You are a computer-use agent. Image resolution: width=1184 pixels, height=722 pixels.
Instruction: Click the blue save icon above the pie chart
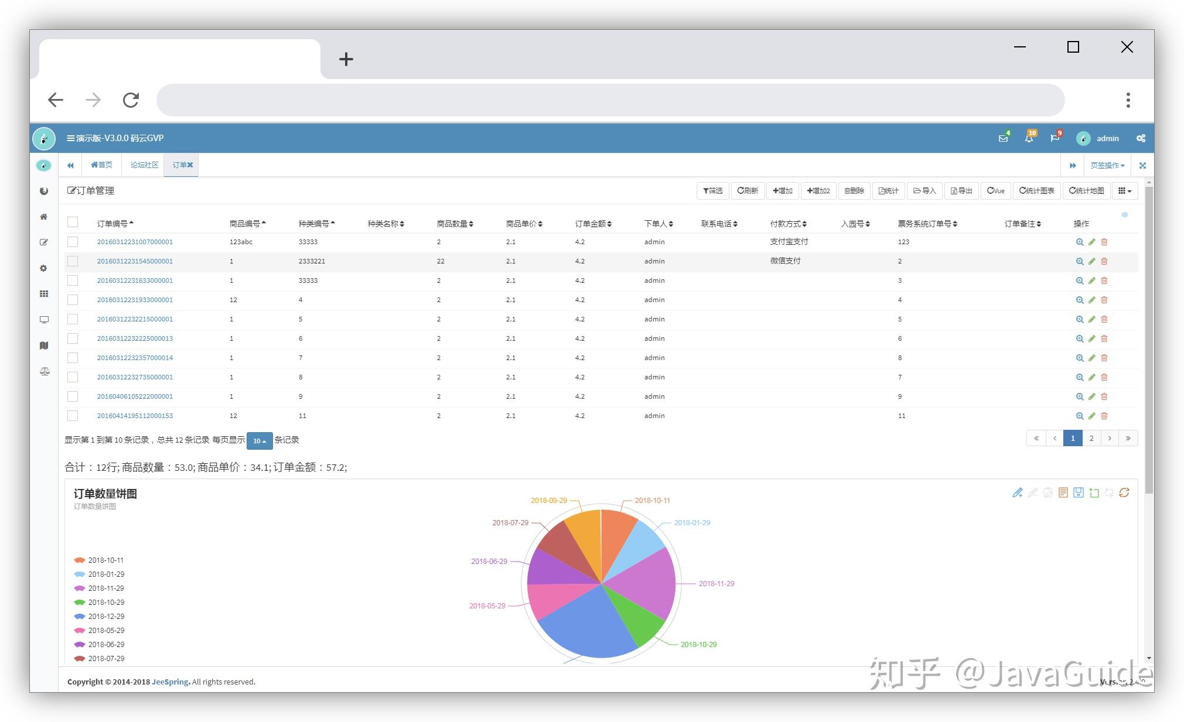pyautogui.click(x=1079, y=492)
